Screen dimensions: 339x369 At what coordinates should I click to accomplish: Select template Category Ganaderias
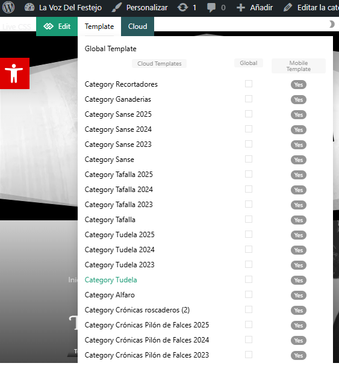click(x=117, y=99)
